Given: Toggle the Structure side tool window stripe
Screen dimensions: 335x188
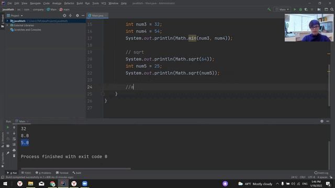Looking at the screenshot, I should 3,140.
